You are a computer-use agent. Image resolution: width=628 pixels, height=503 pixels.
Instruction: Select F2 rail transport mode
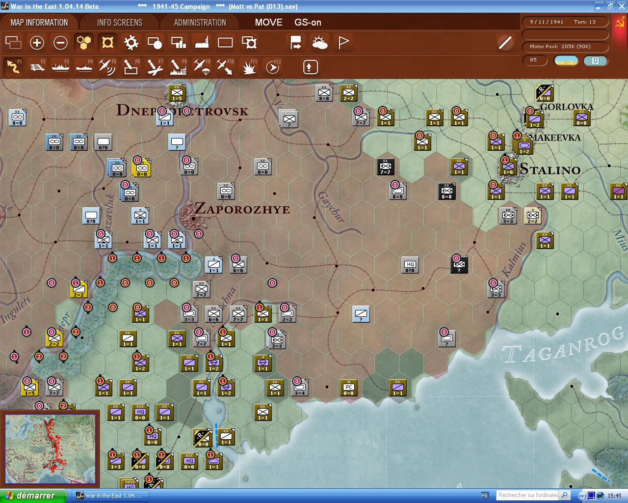(37, 66)
